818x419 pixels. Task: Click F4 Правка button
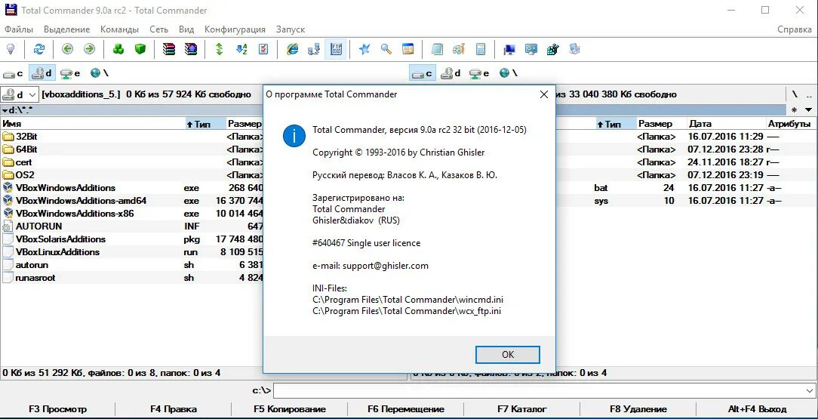pyautogui.click(x=174, y=409)
